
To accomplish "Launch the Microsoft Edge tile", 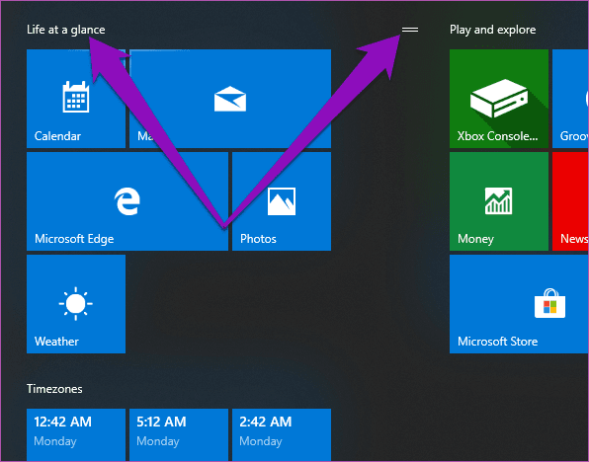I will (x=127, y=201).
